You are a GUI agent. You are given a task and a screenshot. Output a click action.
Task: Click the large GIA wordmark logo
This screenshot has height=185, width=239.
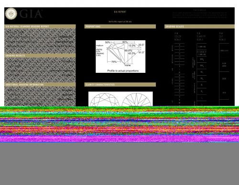[x=31, y=14]
